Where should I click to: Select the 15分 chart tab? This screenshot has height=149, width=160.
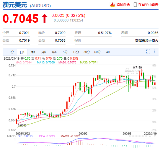[76, 52]
